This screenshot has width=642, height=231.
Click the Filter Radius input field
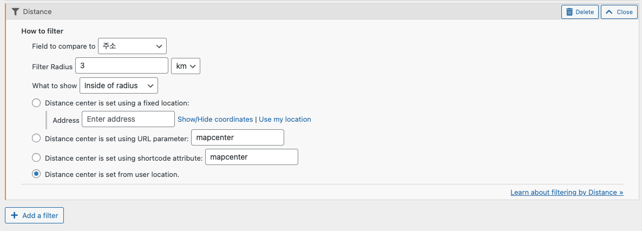coord(122,65)
